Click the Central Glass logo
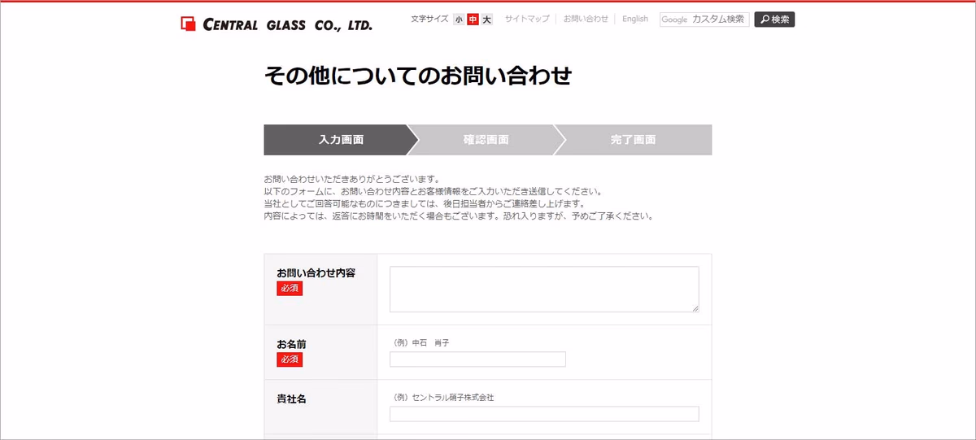 (x=277, y=24)
